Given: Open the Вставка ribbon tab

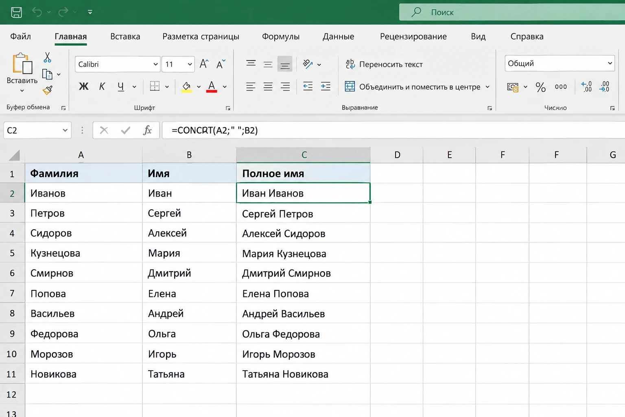Looking at the screenshot, I should pos(125,37).
